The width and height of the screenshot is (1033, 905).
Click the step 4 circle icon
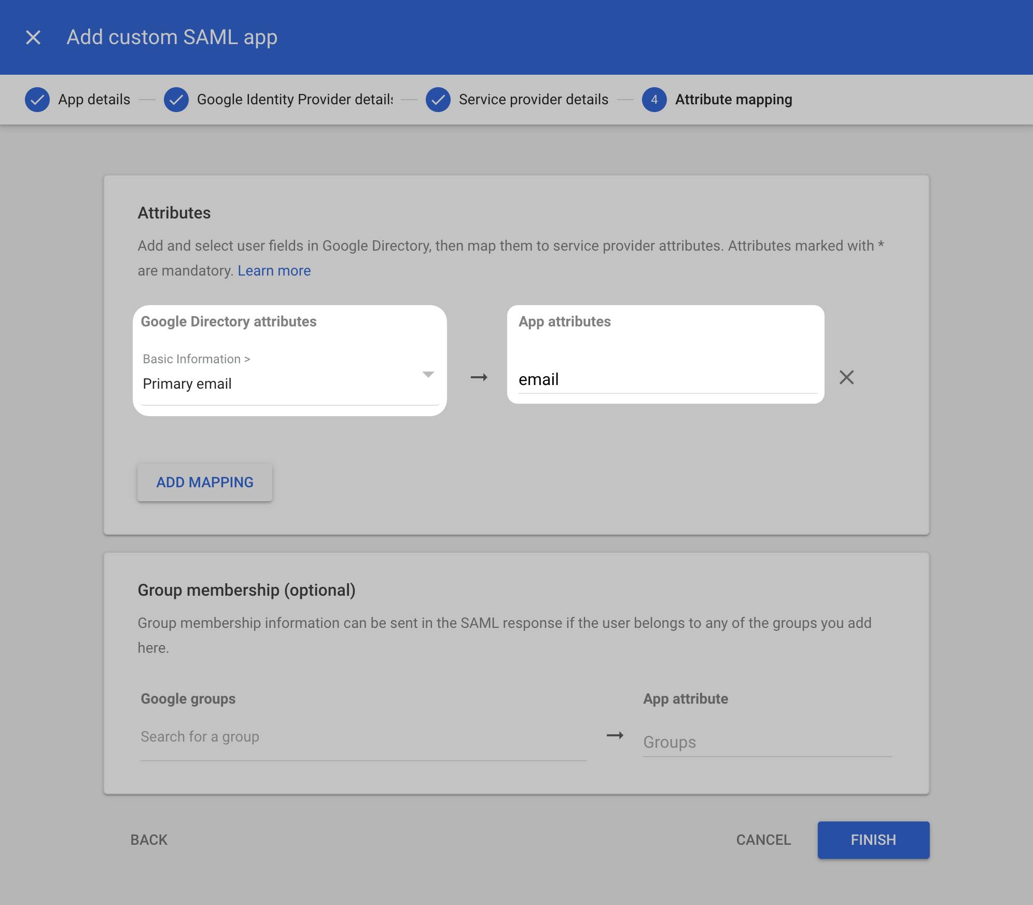coord(654,100)
